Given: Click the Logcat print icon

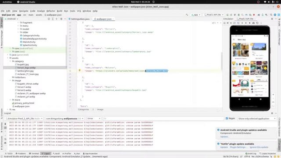Looking at the screenshot, I should pos(5,143).
